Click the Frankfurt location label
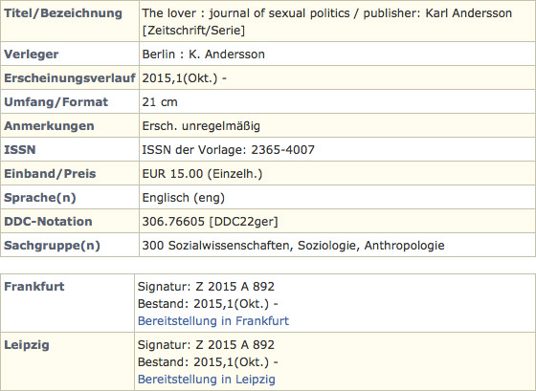The width and height of the screenshot is (536, 391). [x=34, y=287]
